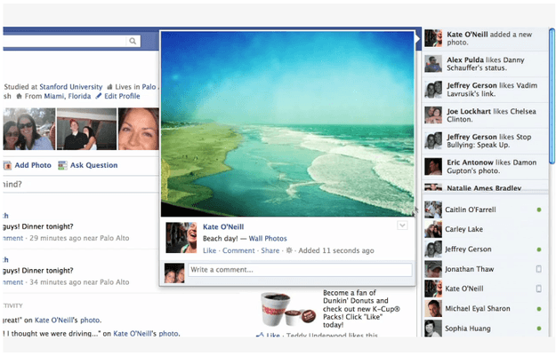This screenshot has width=556, height=356.
Task: Click the status update box
Action: (81, 185)
